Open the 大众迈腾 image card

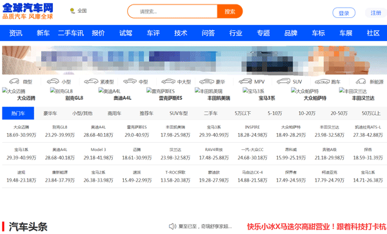26,94
